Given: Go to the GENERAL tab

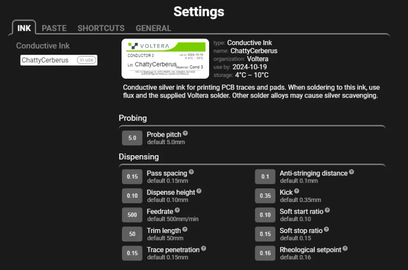Looking at the screenshot, I should pyautogui.click(x=153, y=28).
